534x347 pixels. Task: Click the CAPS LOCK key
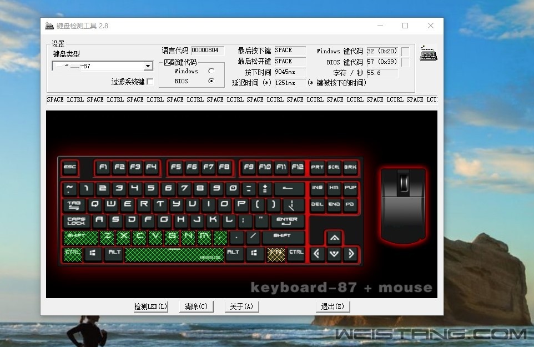pyautogui.click(x=76, y=221)
